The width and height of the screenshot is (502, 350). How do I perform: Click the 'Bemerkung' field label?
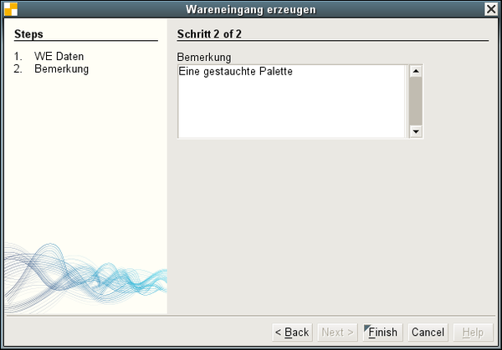(x=204, y=57)
